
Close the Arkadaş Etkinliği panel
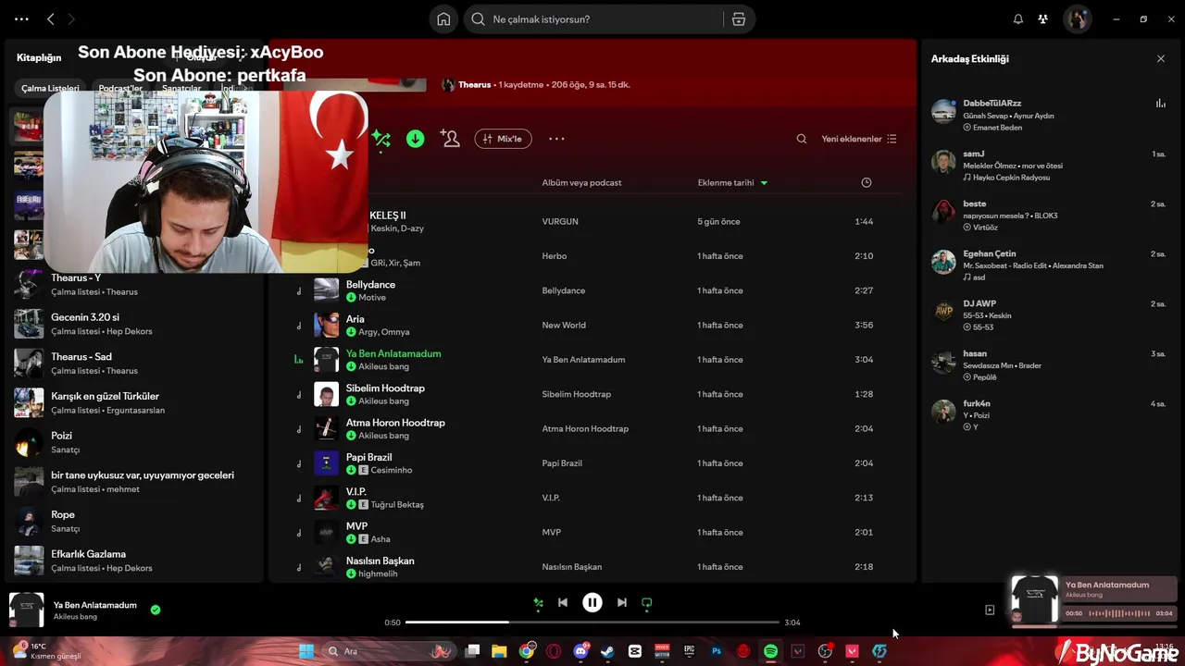click(x=1161, y=58)
